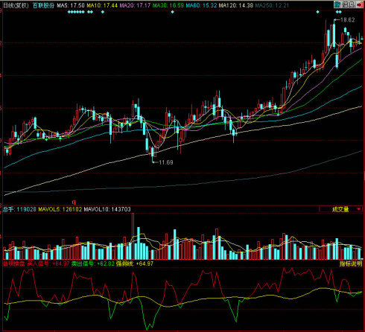
Task: Click the 卖出信号: +62.82 label
Action: [x=93, y=264]
